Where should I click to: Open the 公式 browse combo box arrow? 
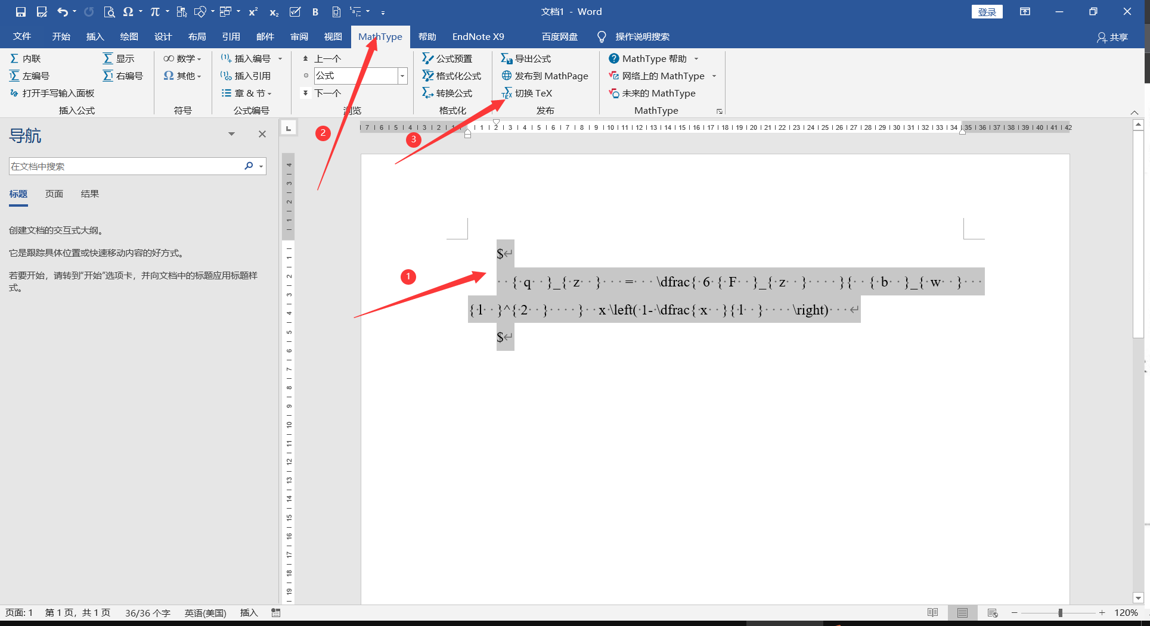402,76
